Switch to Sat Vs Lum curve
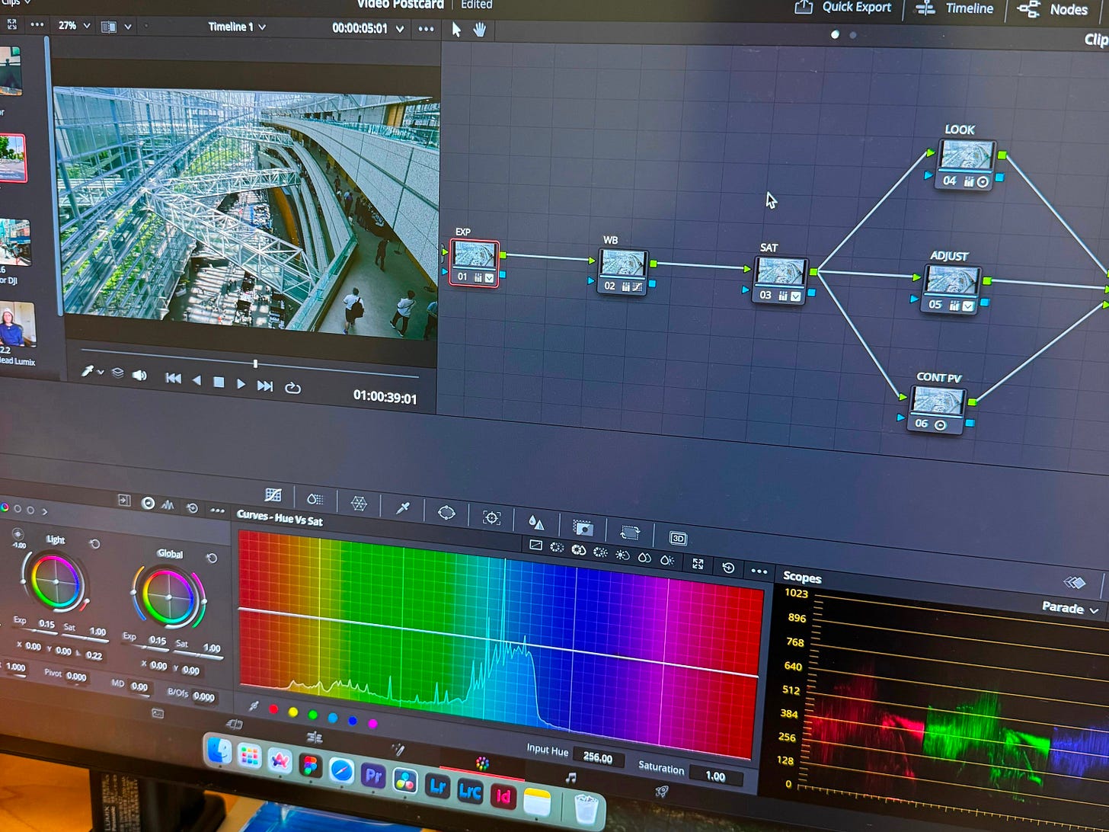 point(666,559)
